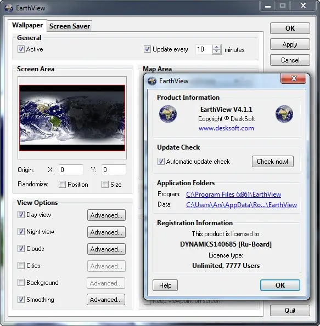The height and width of the screenshot is (326, 320).
Task: Close the EarthView About dialog with the red X
Action: (x=294, y=78)
